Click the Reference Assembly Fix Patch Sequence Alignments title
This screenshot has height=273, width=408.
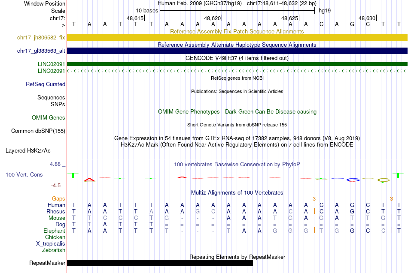(x=237, y=31)
